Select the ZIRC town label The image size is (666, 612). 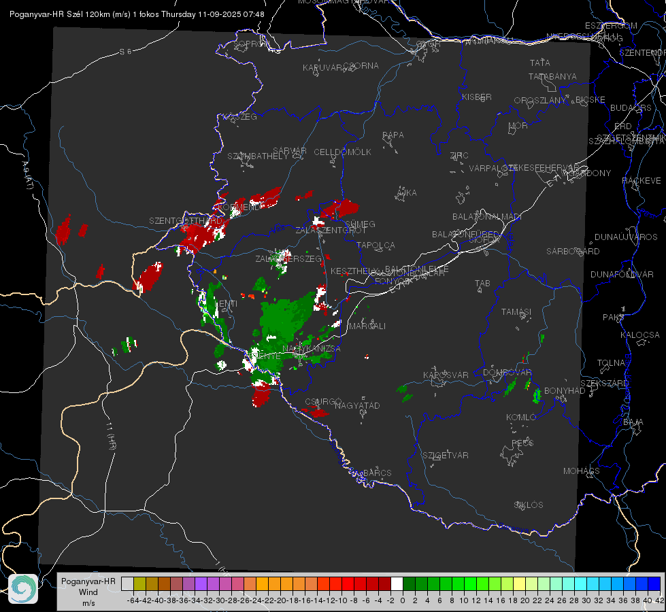click(x=459, y=156)
